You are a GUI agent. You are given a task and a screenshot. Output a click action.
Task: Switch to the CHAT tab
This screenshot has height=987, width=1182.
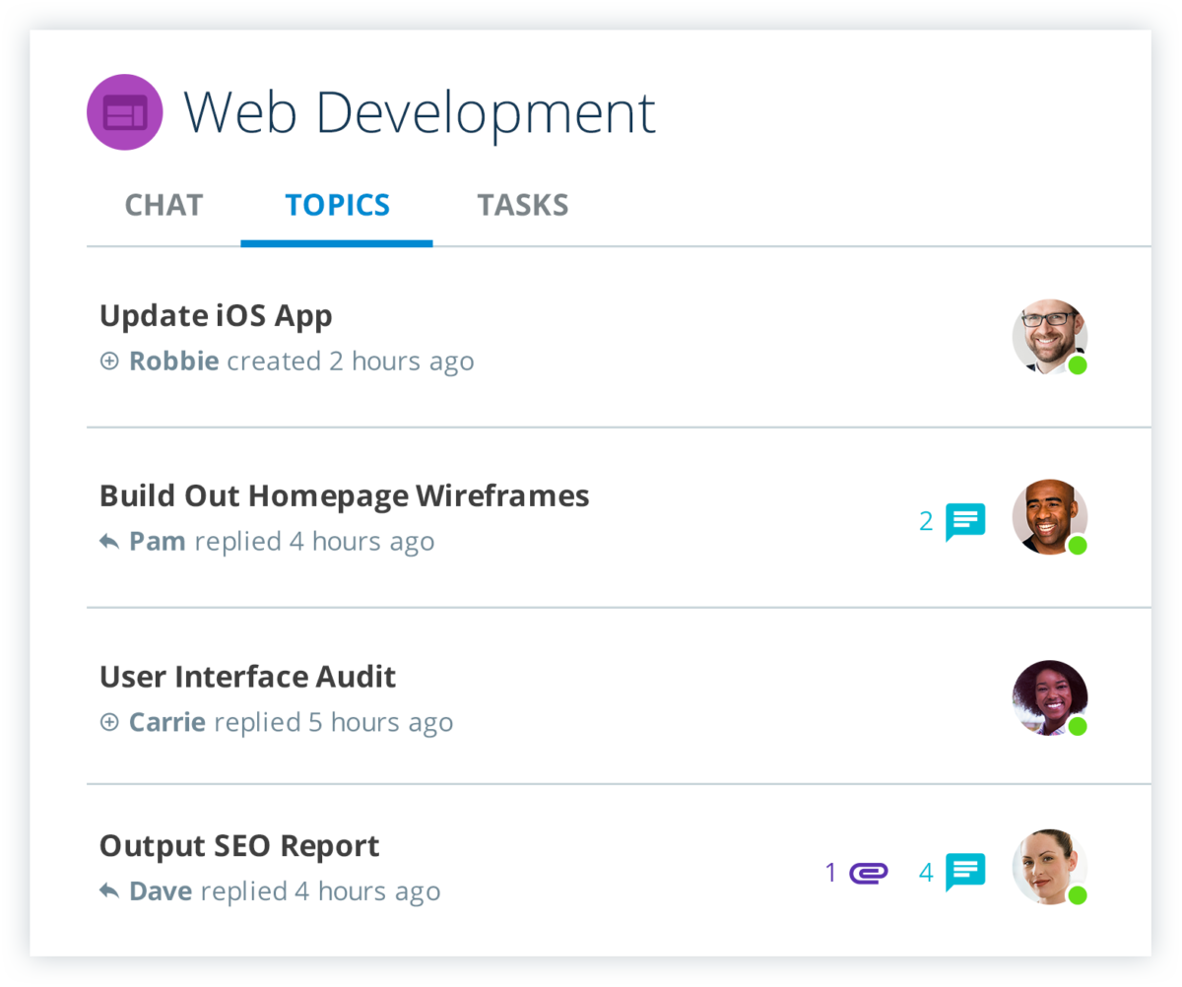tap(163, 205)
